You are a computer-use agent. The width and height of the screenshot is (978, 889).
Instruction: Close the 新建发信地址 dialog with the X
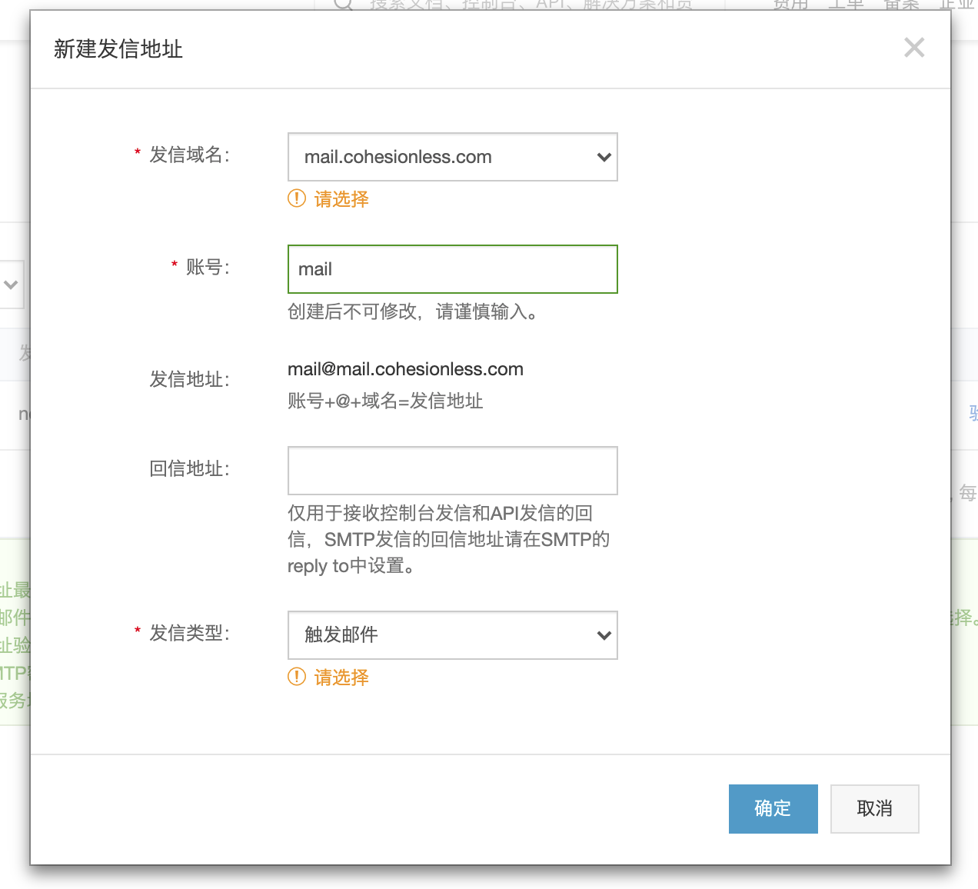914,48
